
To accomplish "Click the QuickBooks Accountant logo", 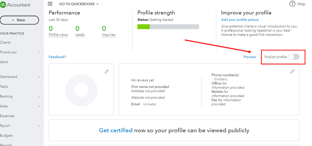I will pos(15,5).
